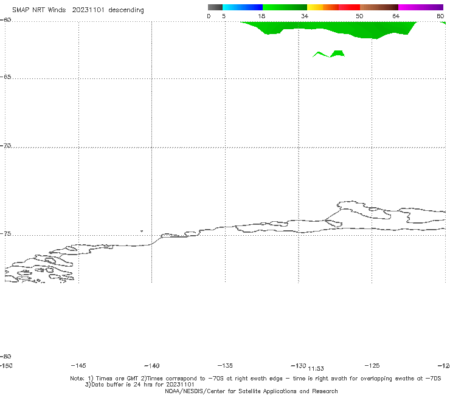This screenshot has width=450, height=395.
Task: Click the latitude label '-65'
Action: click(5, 77)
